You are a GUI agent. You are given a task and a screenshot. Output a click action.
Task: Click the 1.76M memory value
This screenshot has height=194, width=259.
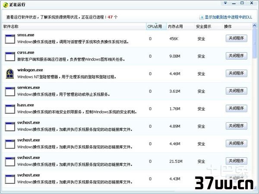coord(175,109)
